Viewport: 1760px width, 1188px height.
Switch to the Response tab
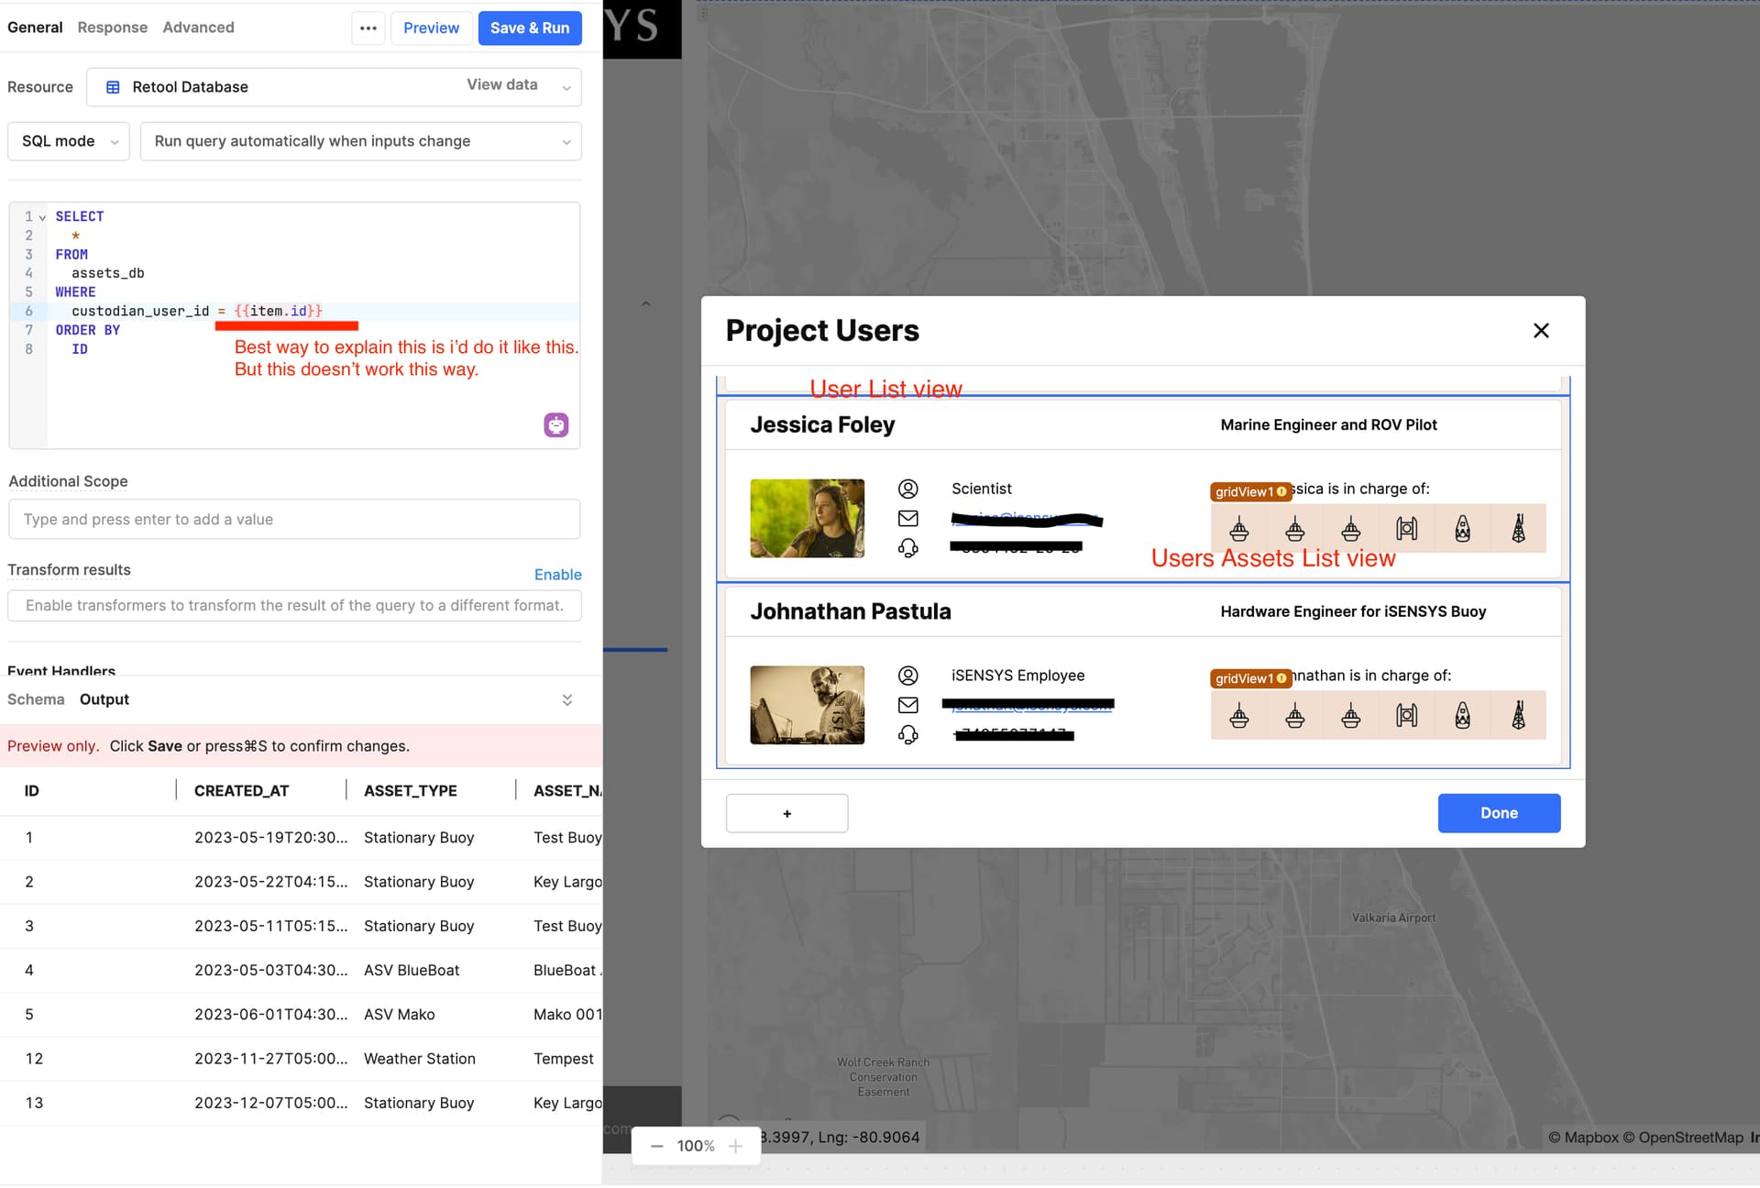tap(112, 27)
